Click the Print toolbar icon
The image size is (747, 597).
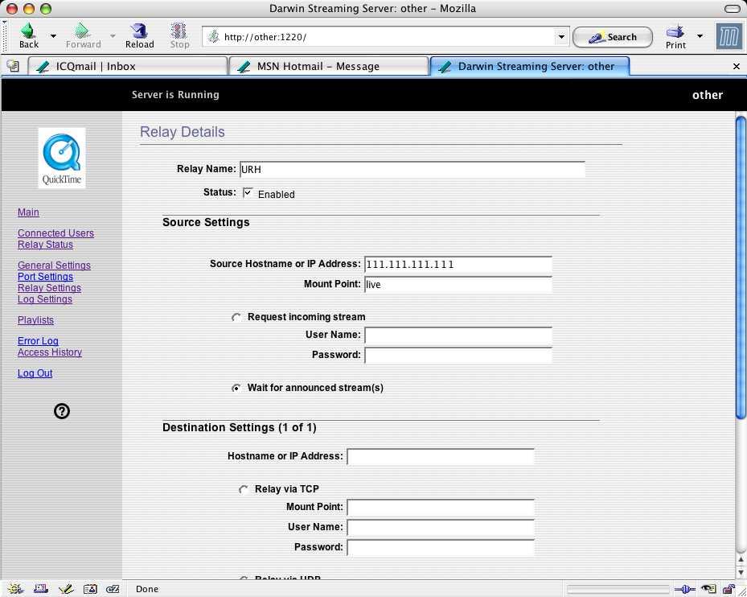[x=675, y=35]
